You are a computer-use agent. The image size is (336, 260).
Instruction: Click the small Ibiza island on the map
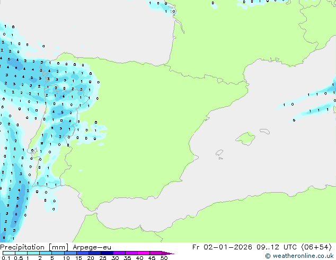point(219,152)
